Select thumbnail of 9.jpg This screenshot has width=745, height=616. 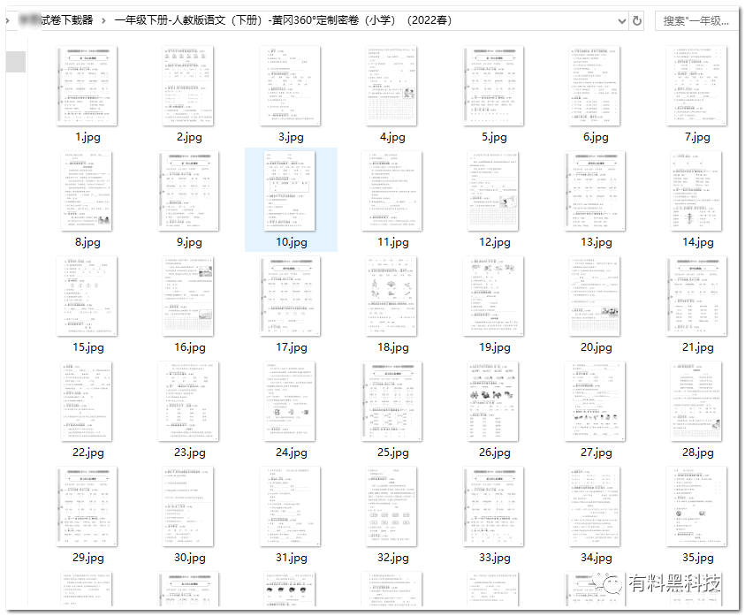[188, 191]
